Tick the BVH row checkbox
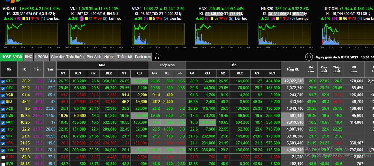 (3, 164)
